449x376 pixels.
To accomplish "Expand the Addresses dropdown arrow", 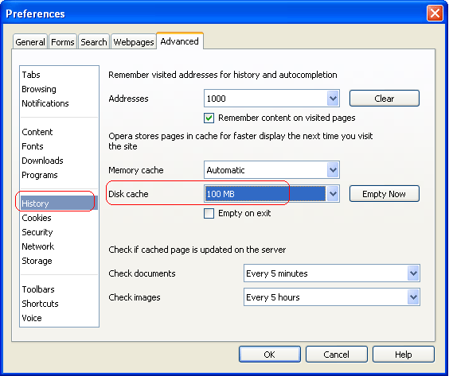I will coord(333,99).
